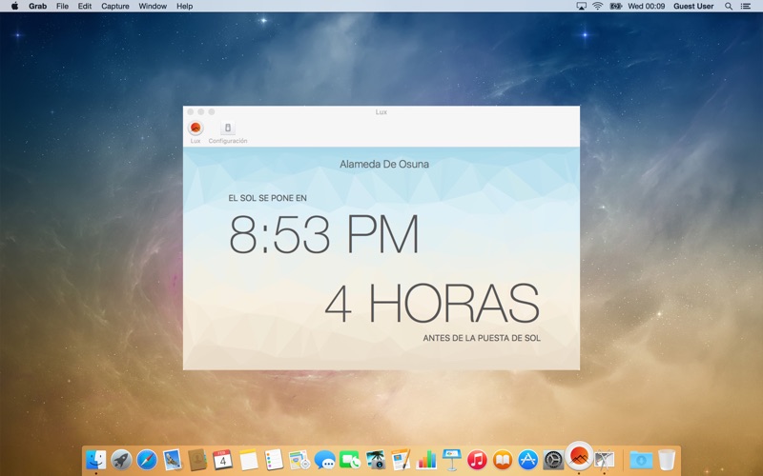Open the File menu
Screen dimensions: 763x476
click(62, 6)
